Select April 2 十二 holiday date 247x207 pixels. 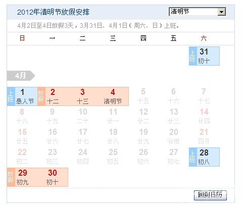53,96
